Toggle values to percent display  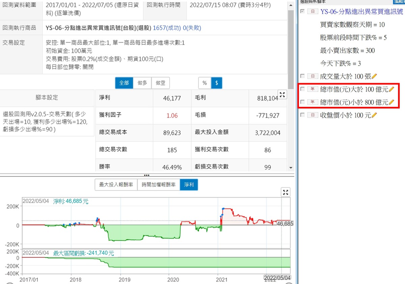pos(205,83)
